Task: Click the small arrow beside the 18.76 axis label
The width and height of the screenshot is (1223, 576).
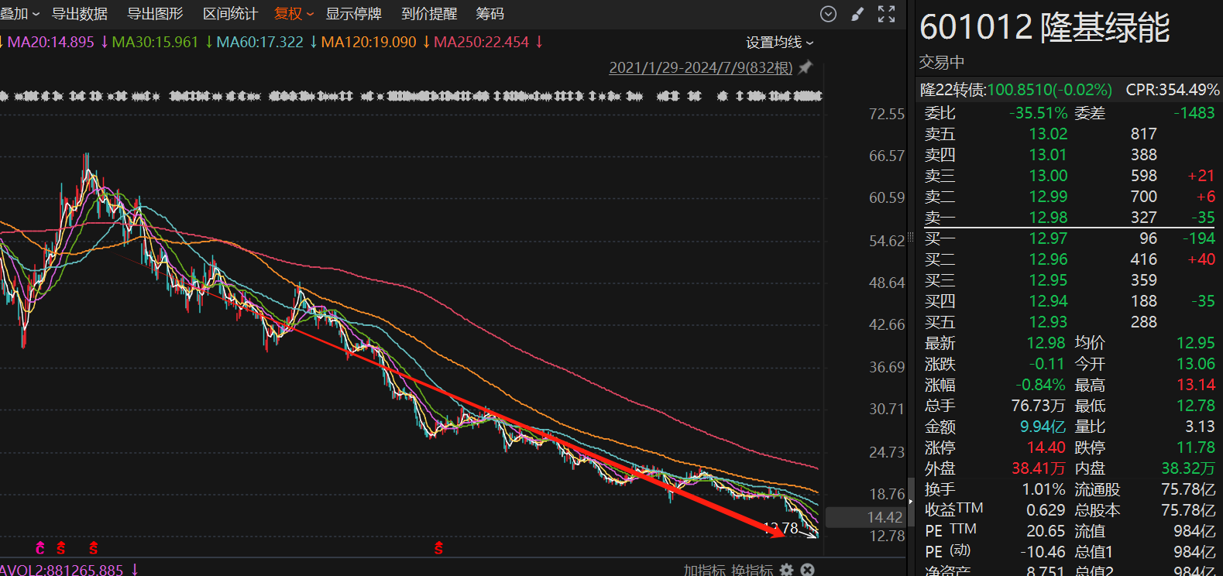Action: [x=911, y=502]
